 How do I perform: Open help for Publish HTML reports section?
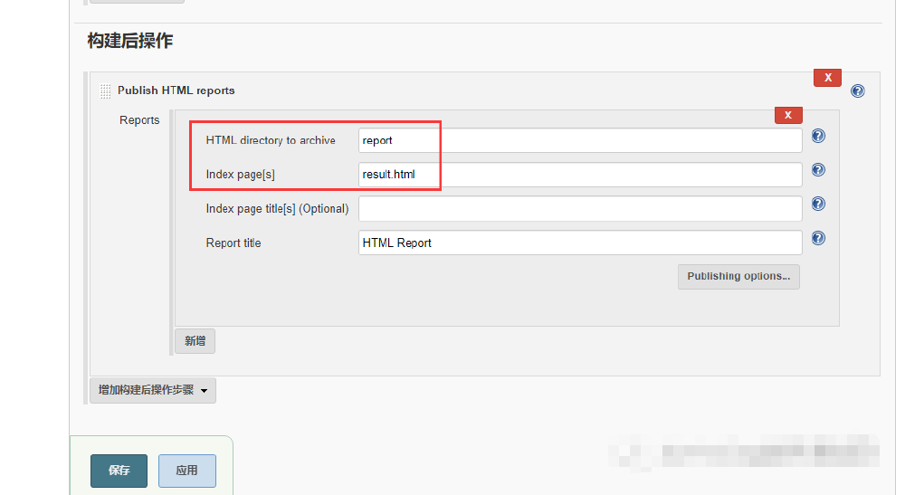pyautogui.click(x=858, y=90)
